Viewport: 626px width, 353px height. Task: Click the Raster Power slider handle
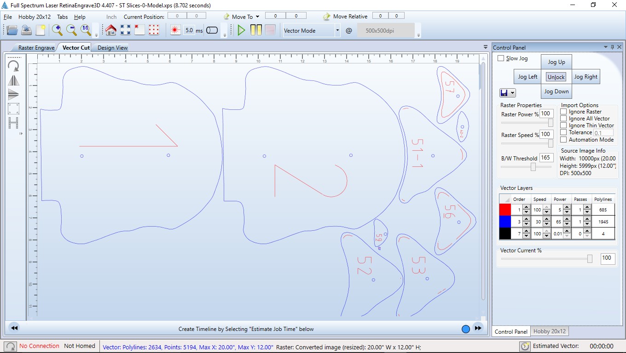[x=551, y=123]
